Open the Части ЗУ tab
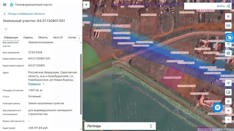Image resolution: width=234 pixels, height=131 pixels. pyautogui.click(x=58, y=38)
